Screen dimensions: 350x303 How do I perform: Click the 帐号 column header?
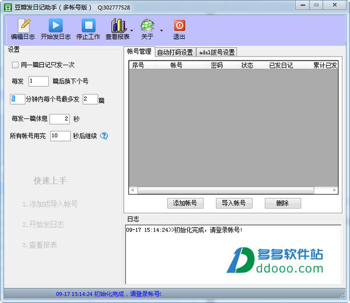(x=181, y=65)
